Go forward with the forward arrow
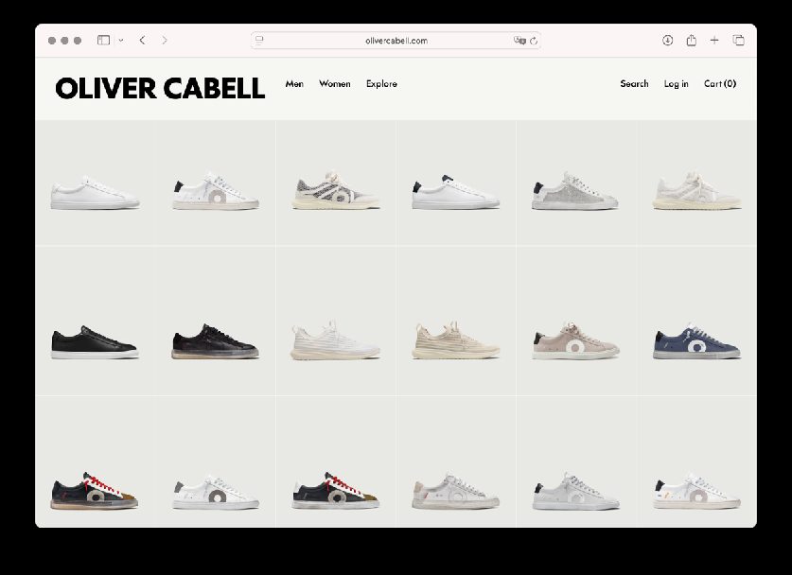792x575 pixels. (164, 41)
